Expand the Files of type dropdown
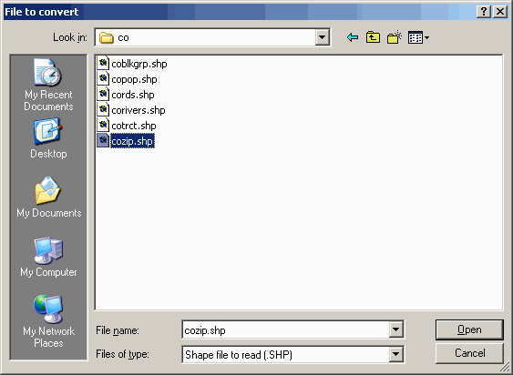The width and height of the screenshot is (513, 375). 395,354
